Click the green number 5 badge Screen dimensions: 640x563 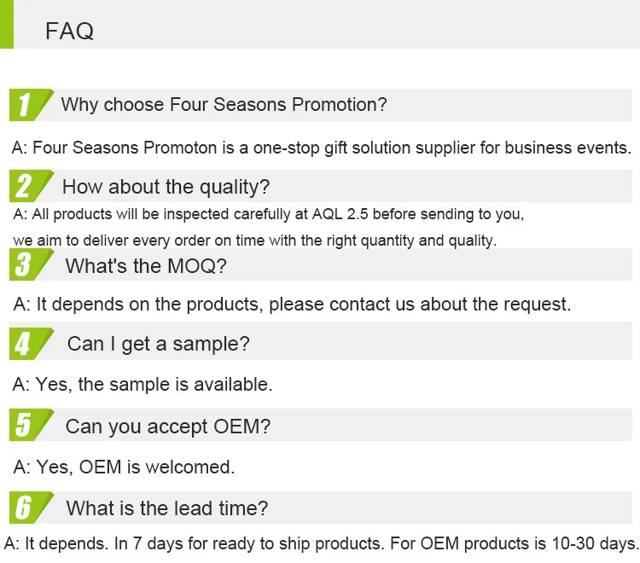coord(26,426)
